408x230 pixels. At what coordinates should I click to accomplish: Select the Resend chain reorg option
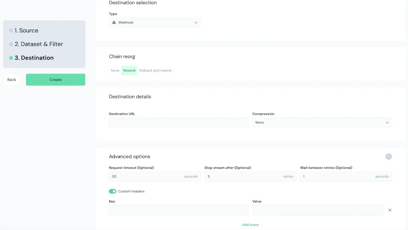[x=129, y=70]
